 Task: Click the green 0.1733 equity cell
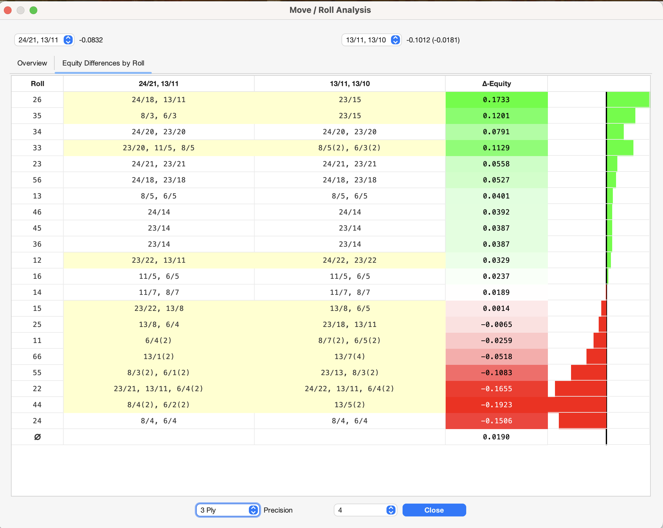[496, 100]
